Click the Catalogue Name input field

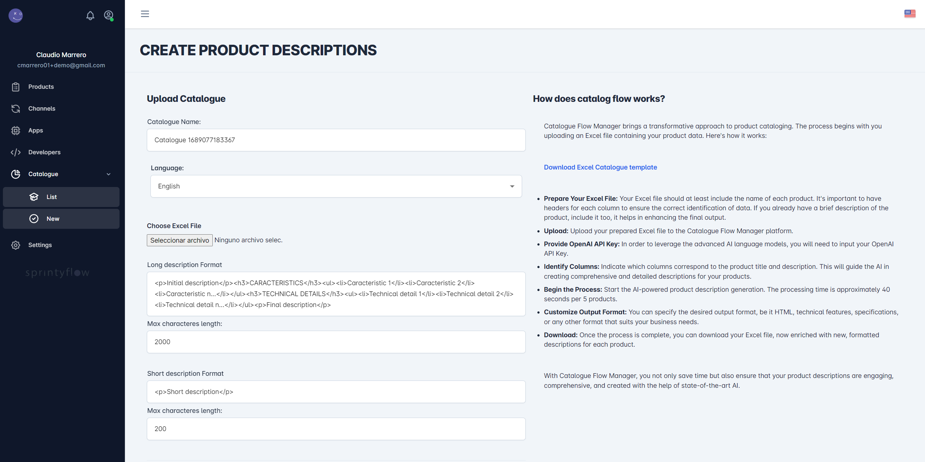336,140
